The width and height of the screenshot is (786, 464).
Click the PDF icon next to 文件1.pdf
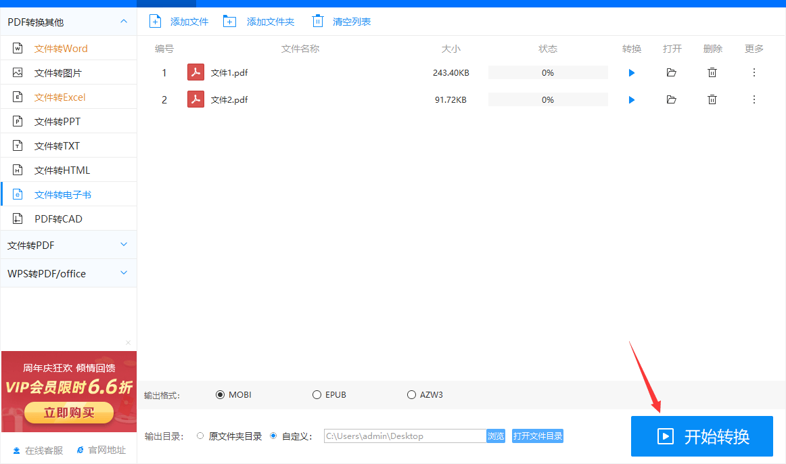(195, 72)
